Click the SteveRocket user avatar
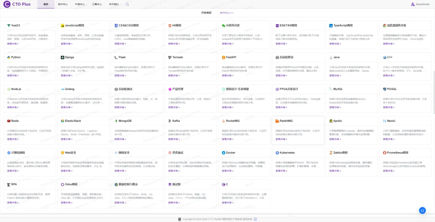435x222 pixels. tap(413, 4)
